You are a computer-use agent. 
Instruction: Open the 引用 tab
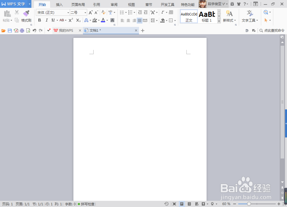[97, 5]
